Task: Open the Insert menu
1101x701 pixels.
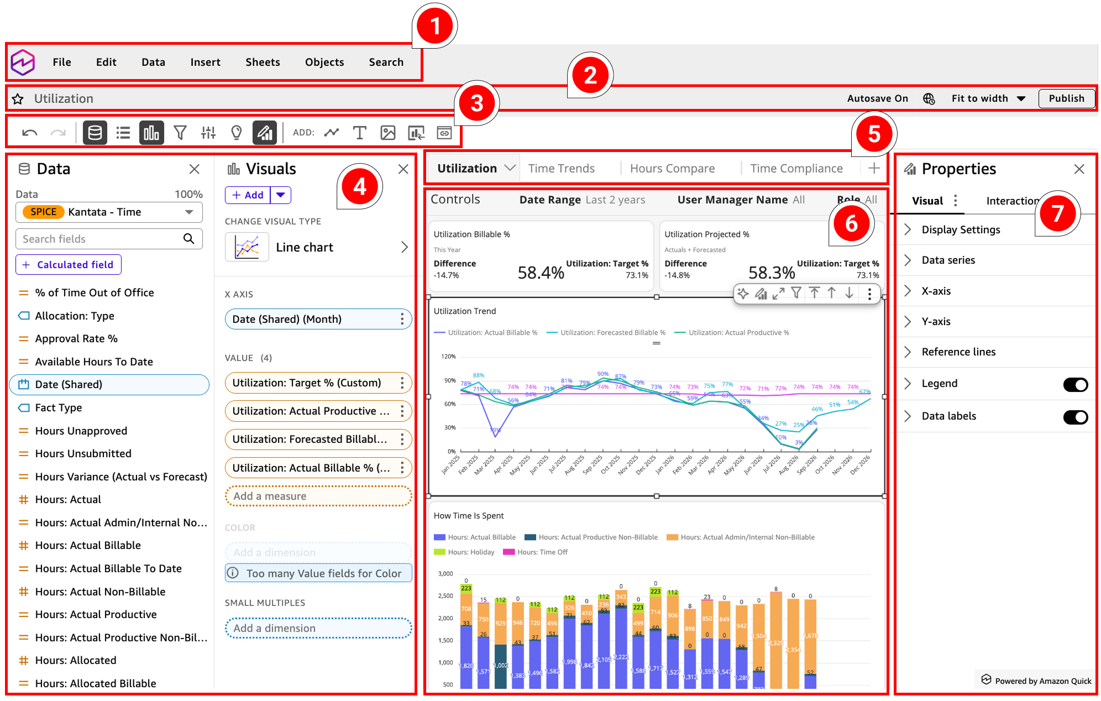Action: 205,62
